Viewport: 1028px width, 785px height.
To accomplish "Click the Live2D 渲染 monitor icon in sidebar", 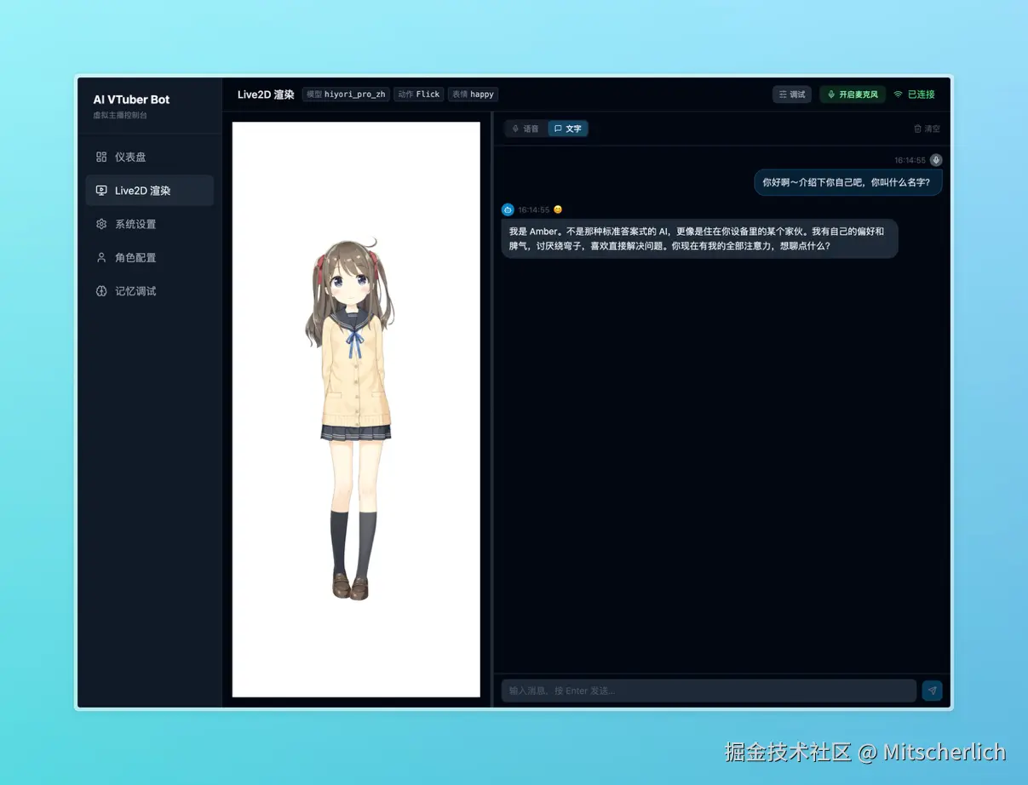I will [101, 190].
